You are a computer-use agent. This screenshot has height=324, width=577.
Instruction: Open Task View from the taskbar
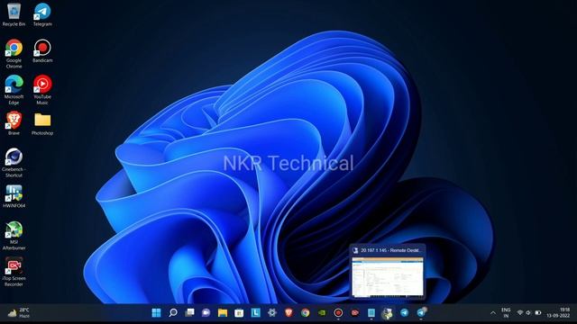coord(189,312)
